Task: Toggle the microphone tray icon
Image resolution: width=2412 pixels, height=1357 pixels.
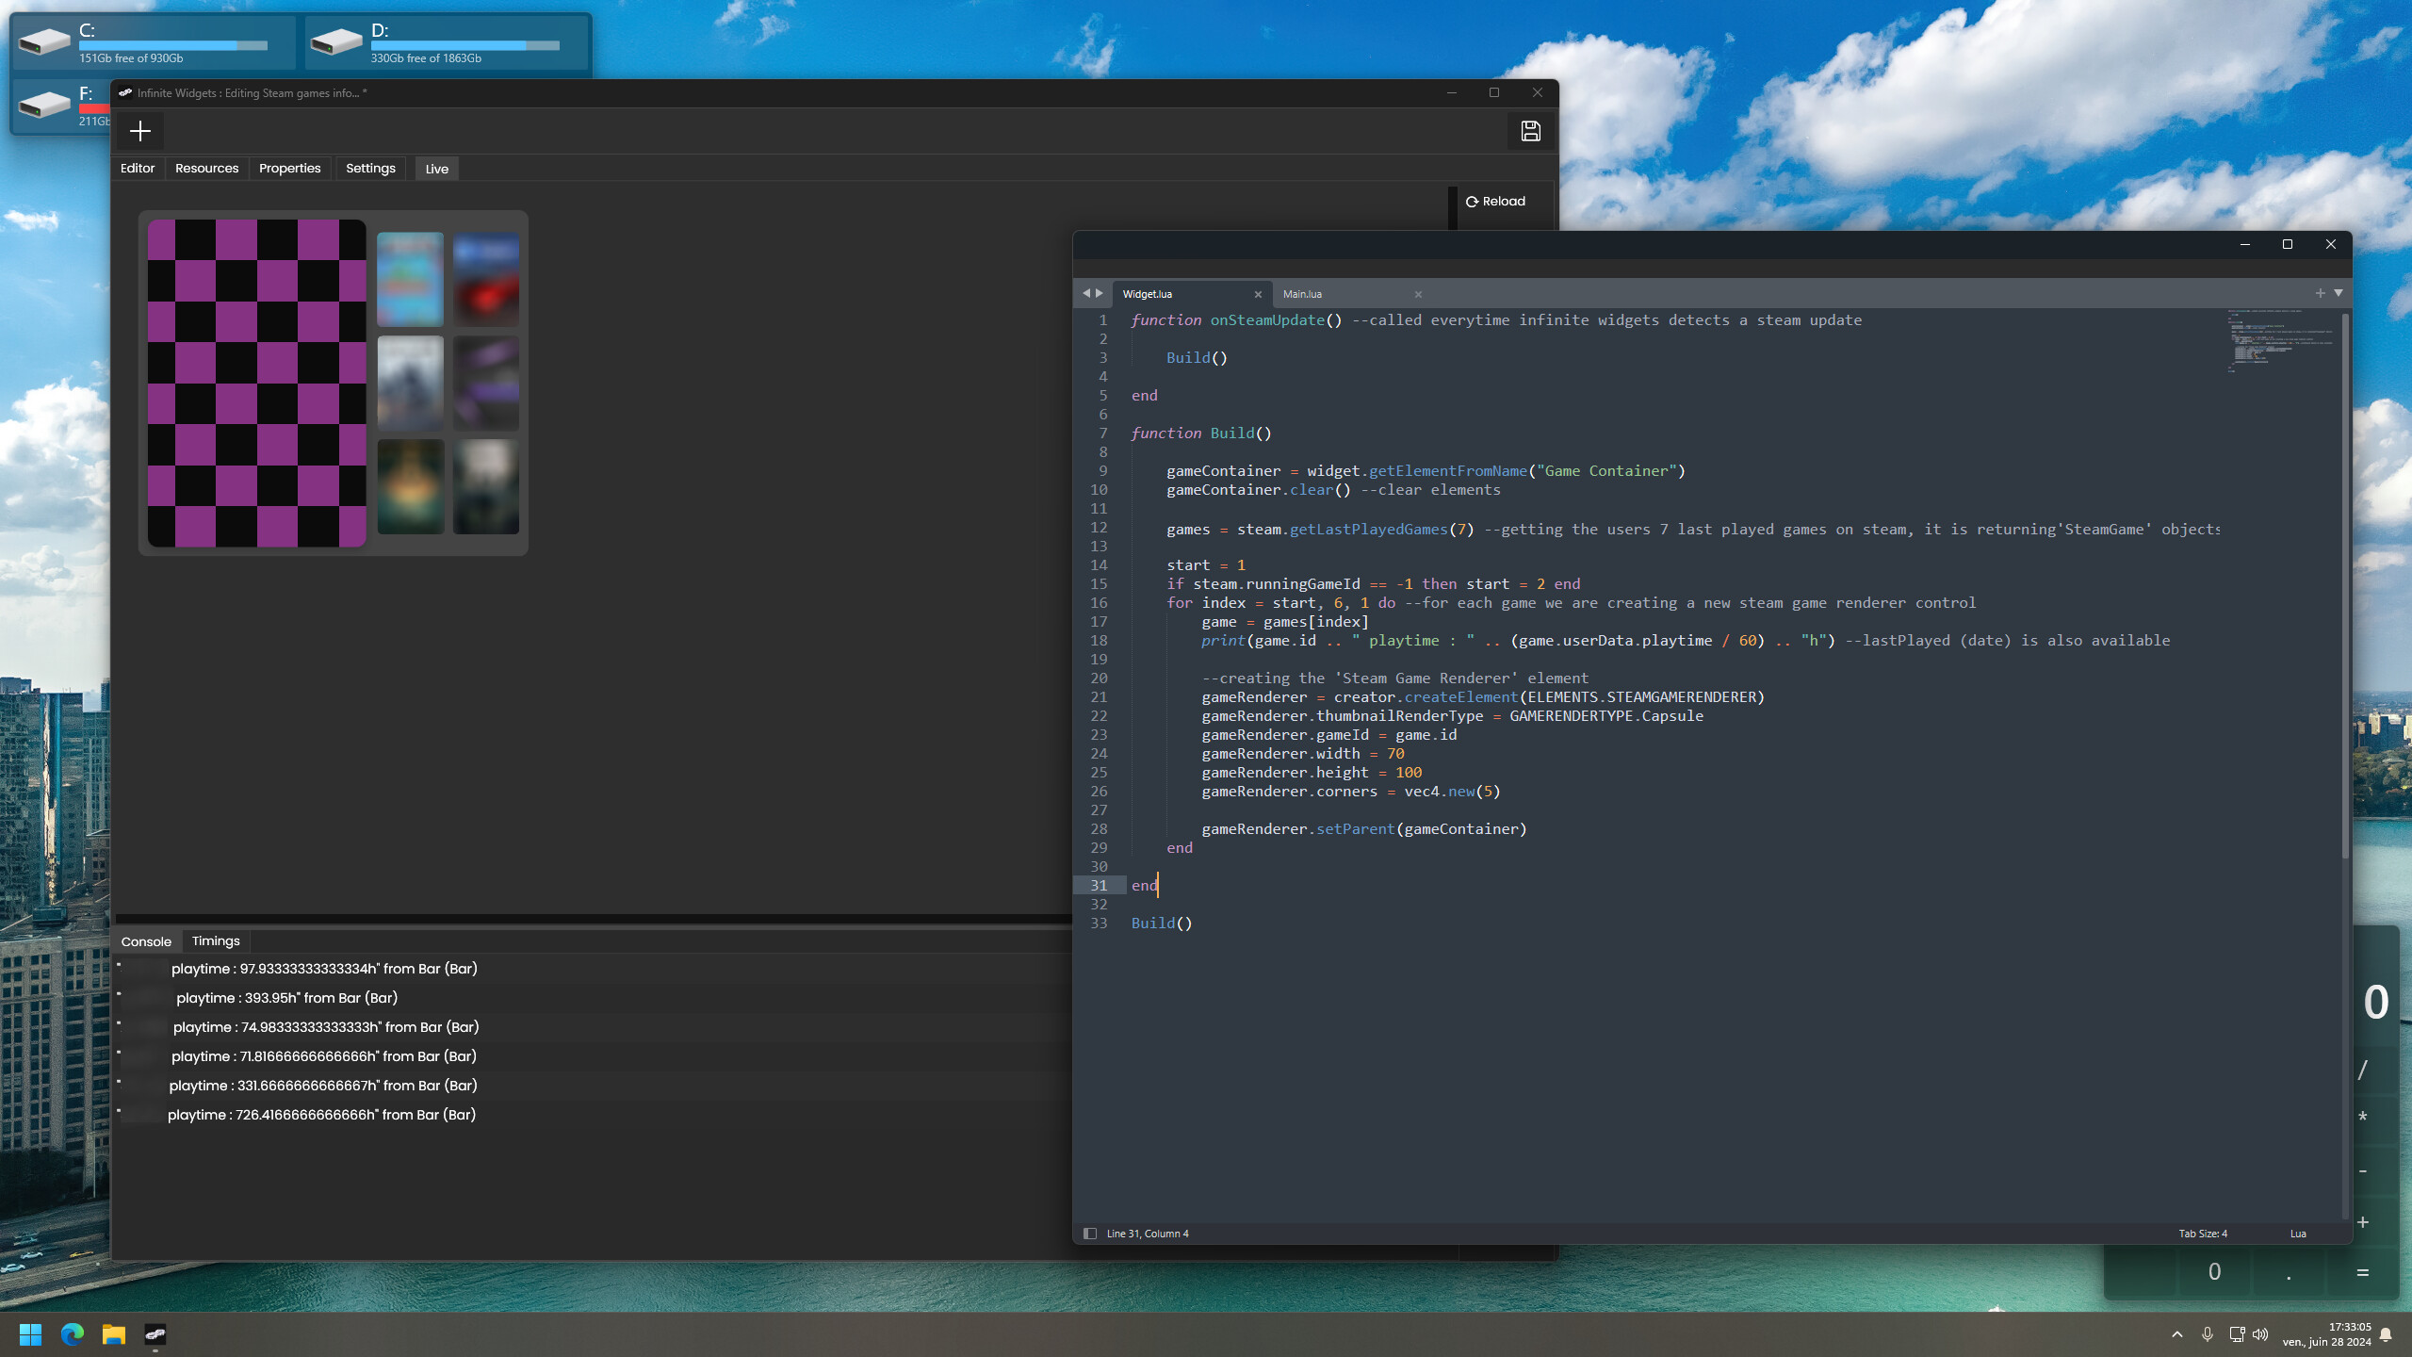Action: click(2208, 1334)
